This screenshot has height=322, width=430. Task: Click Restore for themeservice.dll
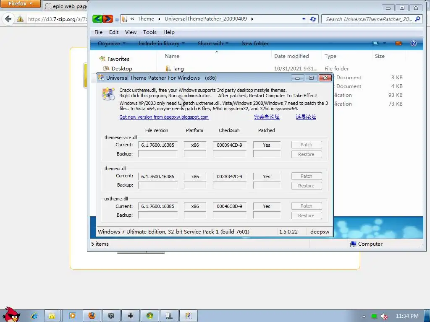(306, 154)
